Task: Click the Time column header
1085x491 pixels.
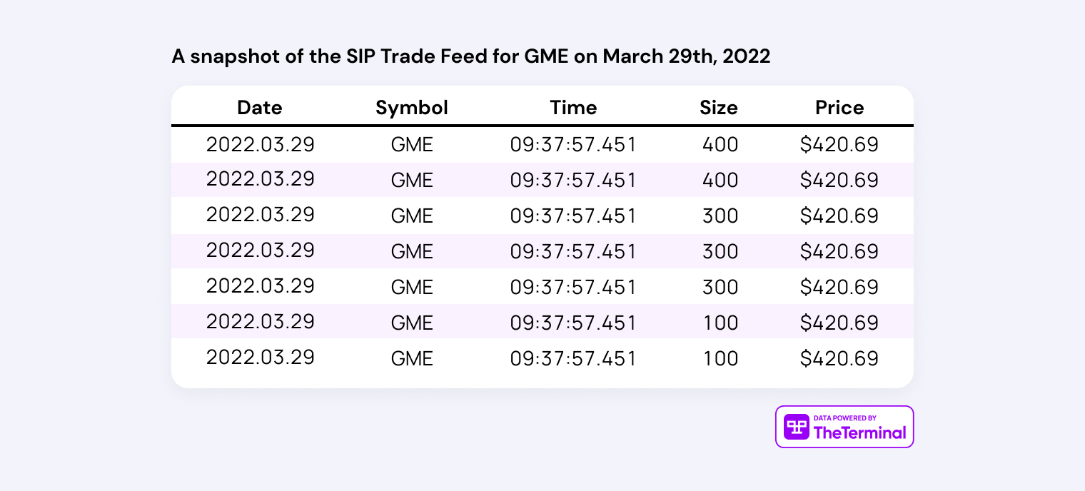Action: pyautogui.click(x=573, y=108)
